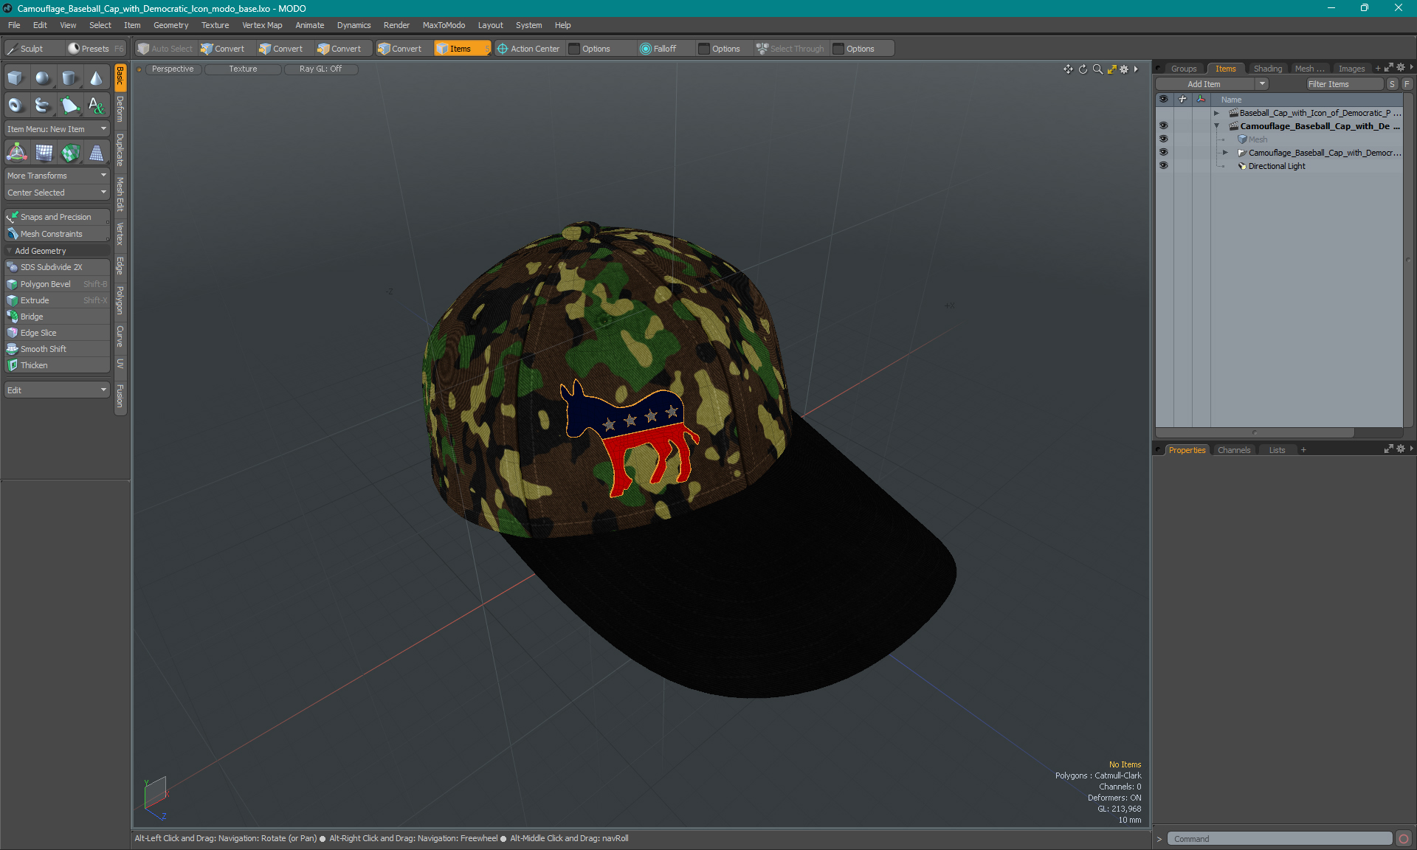This screenshot has height=850, width=1417.
Task: Open Presets browser
Action: tap(96, 49)
